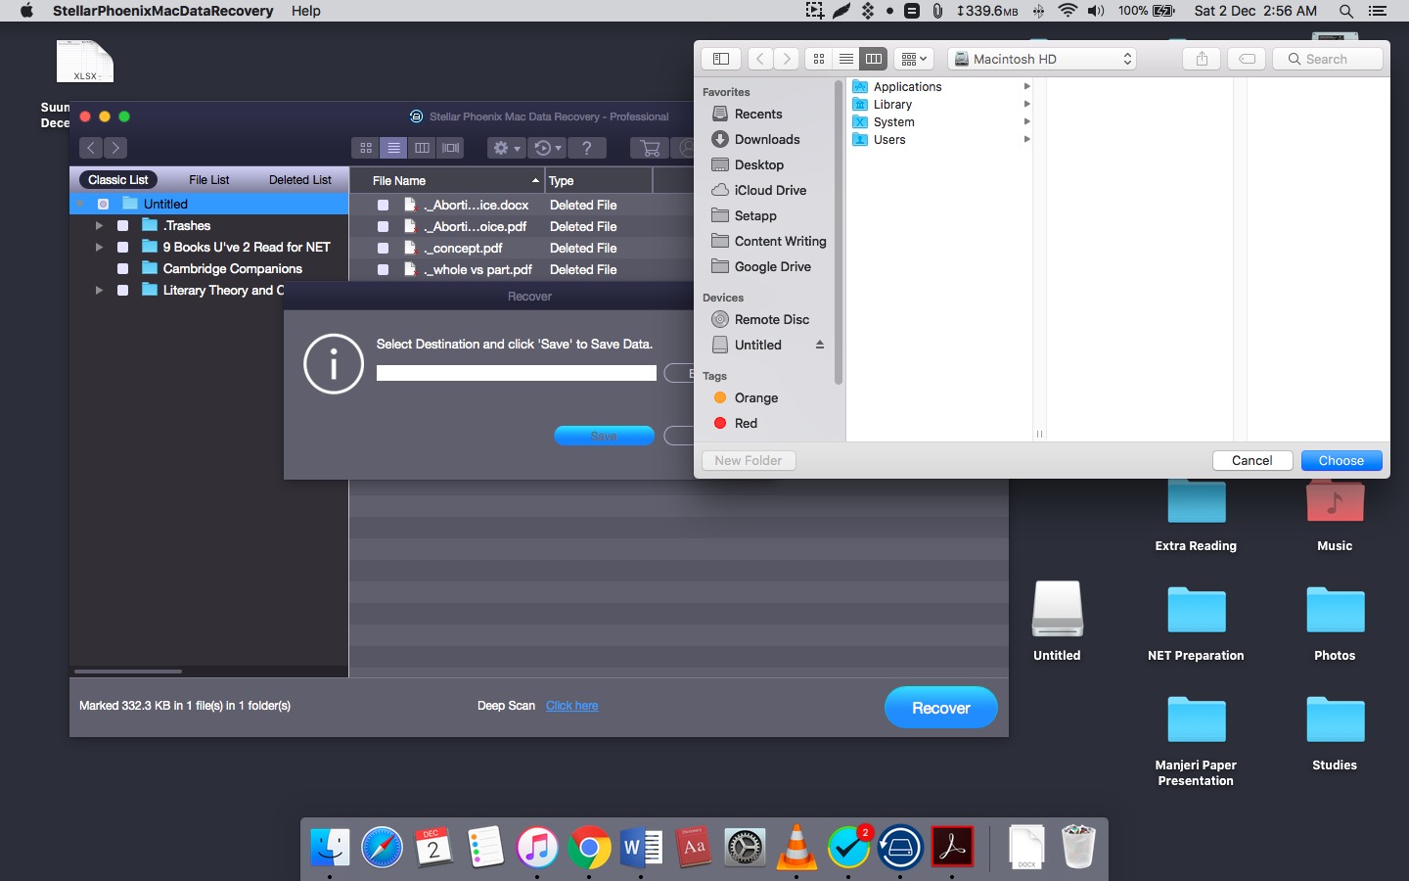Open the file dialog arrange-by dropdown
Image resolution: width=1409 pixels, height=881 pixels.
click(914, 59)
